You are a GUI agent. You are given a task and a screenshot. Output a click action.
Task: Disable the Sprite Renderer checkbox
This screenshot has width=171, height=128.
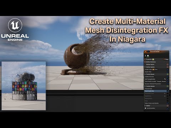pyautogui.click(x=167, y=108)
